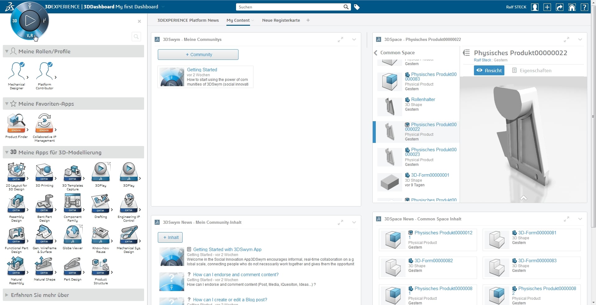Screen dimensions: 596x305
Task: Go back from Common Space
Action: coord(375,53)
